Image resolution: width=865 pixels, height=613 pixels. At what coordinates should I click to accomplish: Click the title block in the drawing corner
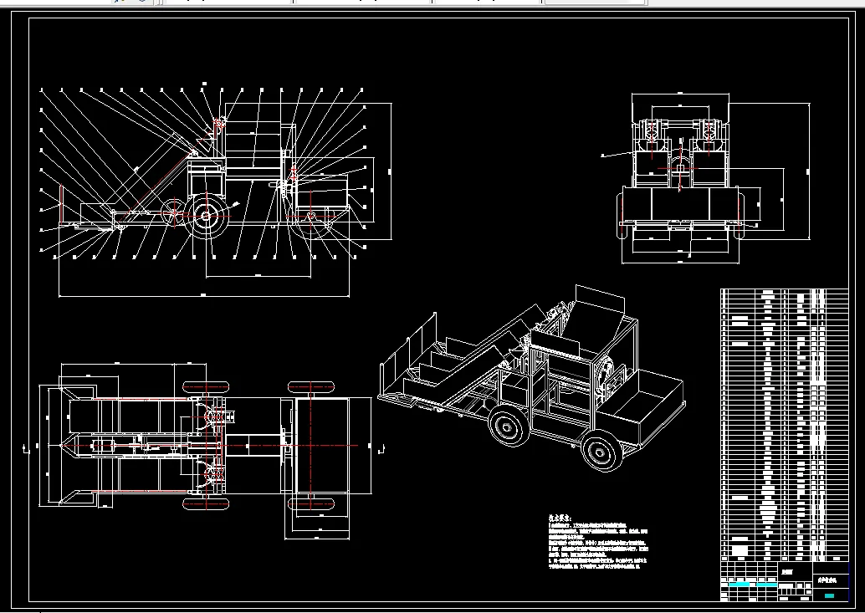(x=784, y=581)
